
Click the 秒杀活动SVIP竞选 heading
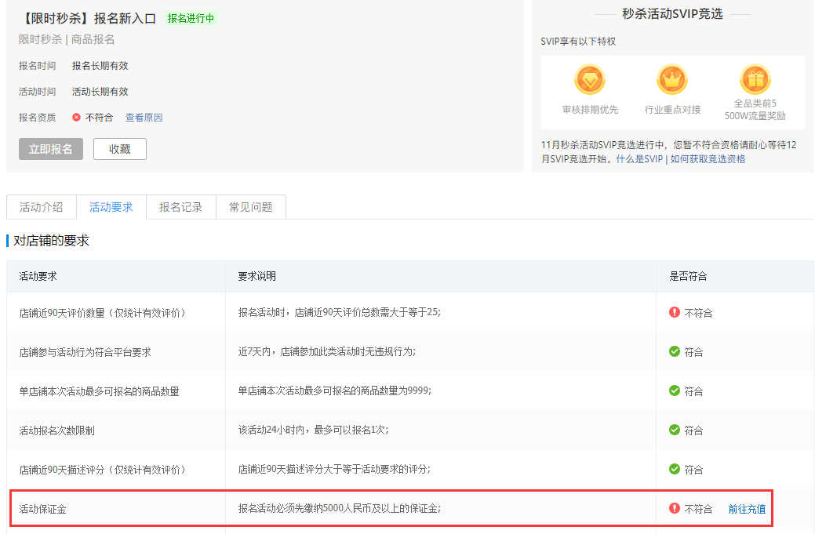(672, 14)
